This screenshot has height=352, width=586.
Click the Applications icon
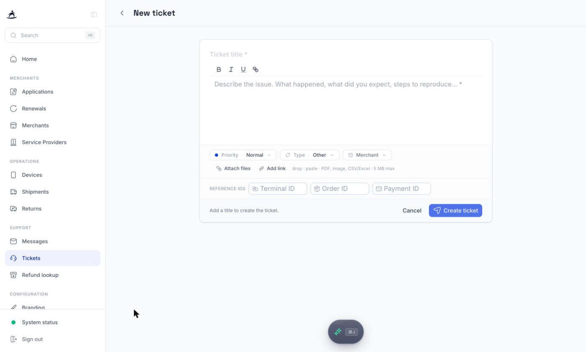coord(13,91)
